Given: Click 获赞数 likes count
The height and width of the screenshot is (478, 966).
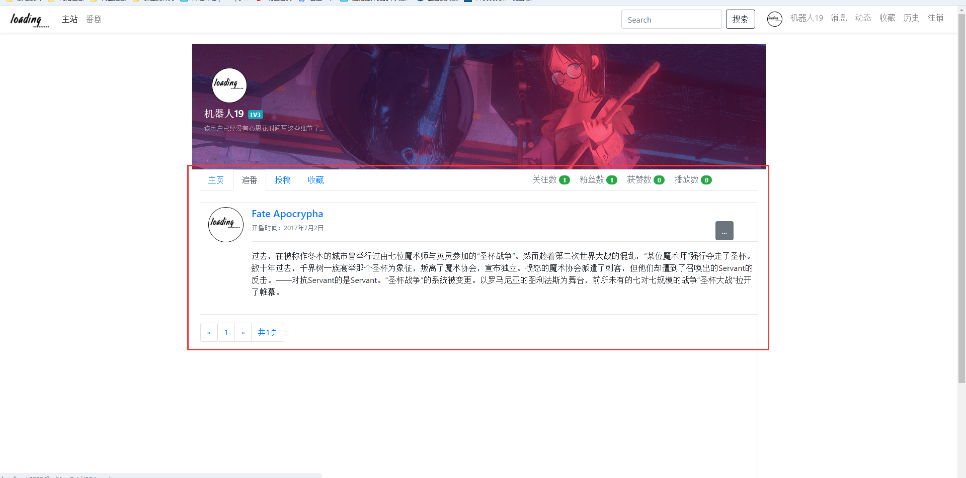Looking at the screenshot, I should [646, 180].
